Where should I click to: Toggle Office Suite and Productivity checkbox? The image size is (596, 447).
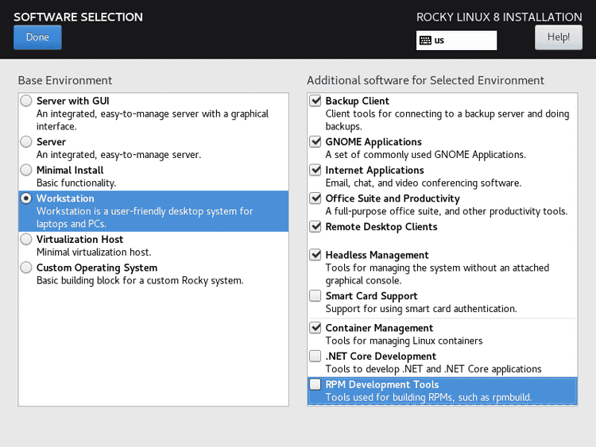click(x=315, y=198)
